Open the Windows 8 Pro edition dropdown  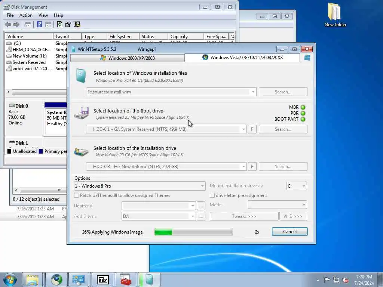point(202,186)
